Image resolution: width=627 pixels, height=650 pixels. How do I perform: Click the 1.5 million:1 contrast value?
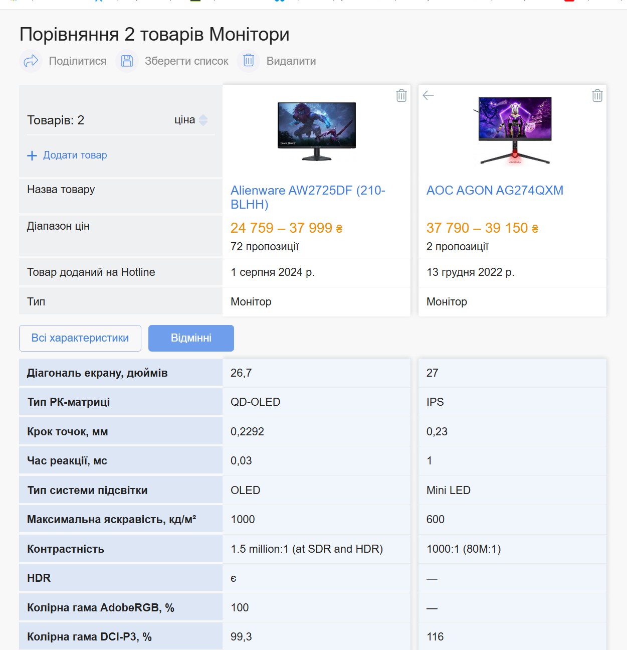coord(307,549)
